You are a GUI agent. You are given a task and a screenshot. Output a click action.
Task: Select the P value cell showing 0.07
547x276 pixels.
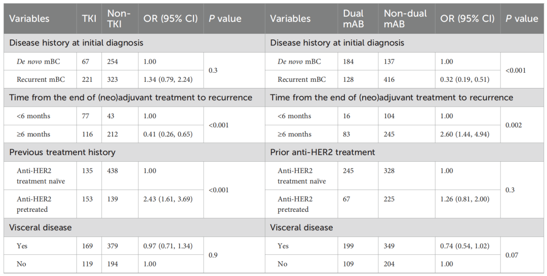pyautogui.click(x=512, y=255)
